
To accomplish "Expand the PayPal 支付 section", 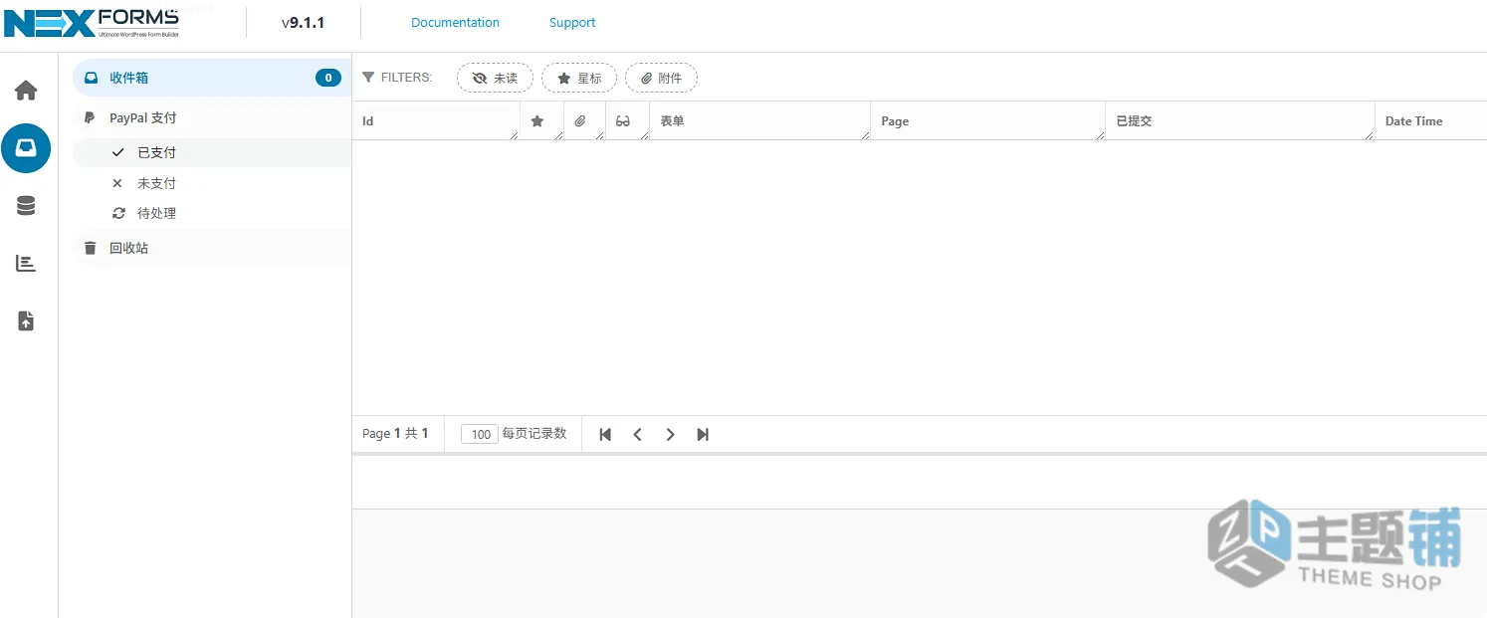I will 211,117.
